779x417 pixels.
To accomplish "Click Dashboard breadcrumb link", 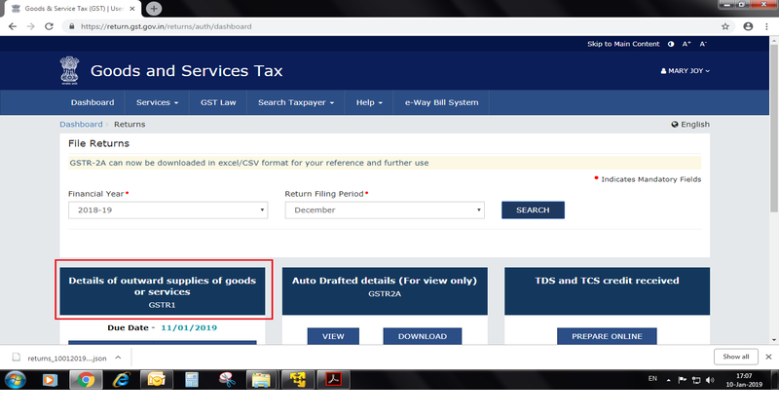I will pyautogui.click(x=81, y=125).
